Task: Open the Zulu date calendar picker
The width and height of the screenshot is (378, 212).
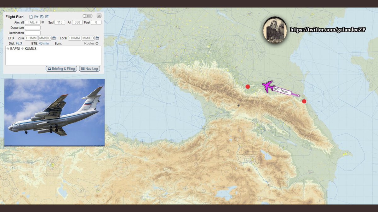Action: [54, 38]
